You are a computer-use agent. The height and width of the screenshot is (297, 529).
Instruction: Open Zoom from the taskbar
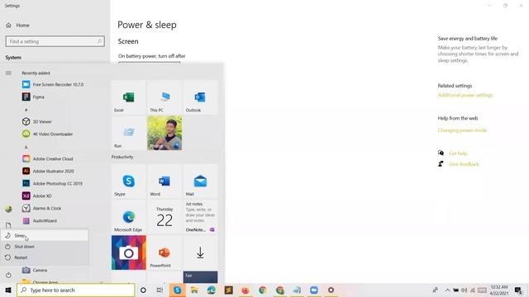tap(314, 290)
